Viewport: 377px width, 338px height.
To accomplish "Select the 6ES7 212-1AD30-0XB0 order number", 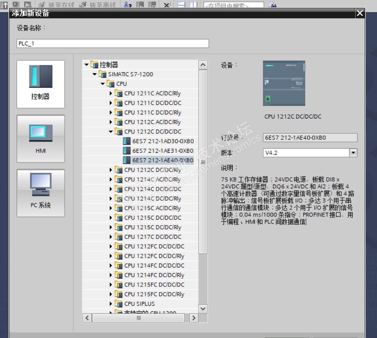I will point(163,141).
